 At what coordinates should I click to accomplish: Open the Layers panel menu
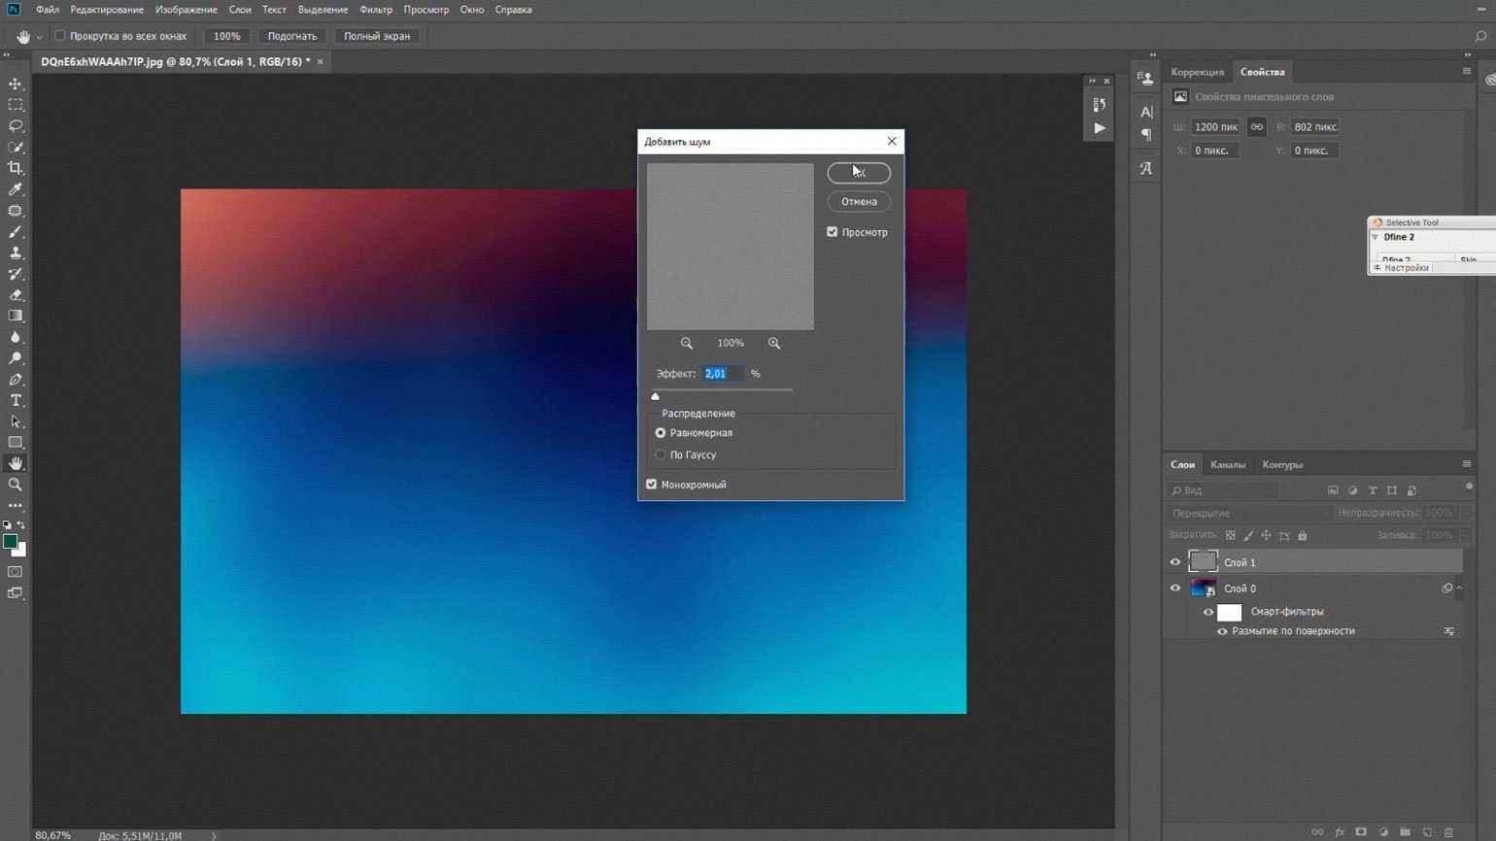pyautogui.click(x=1467, y=464)
